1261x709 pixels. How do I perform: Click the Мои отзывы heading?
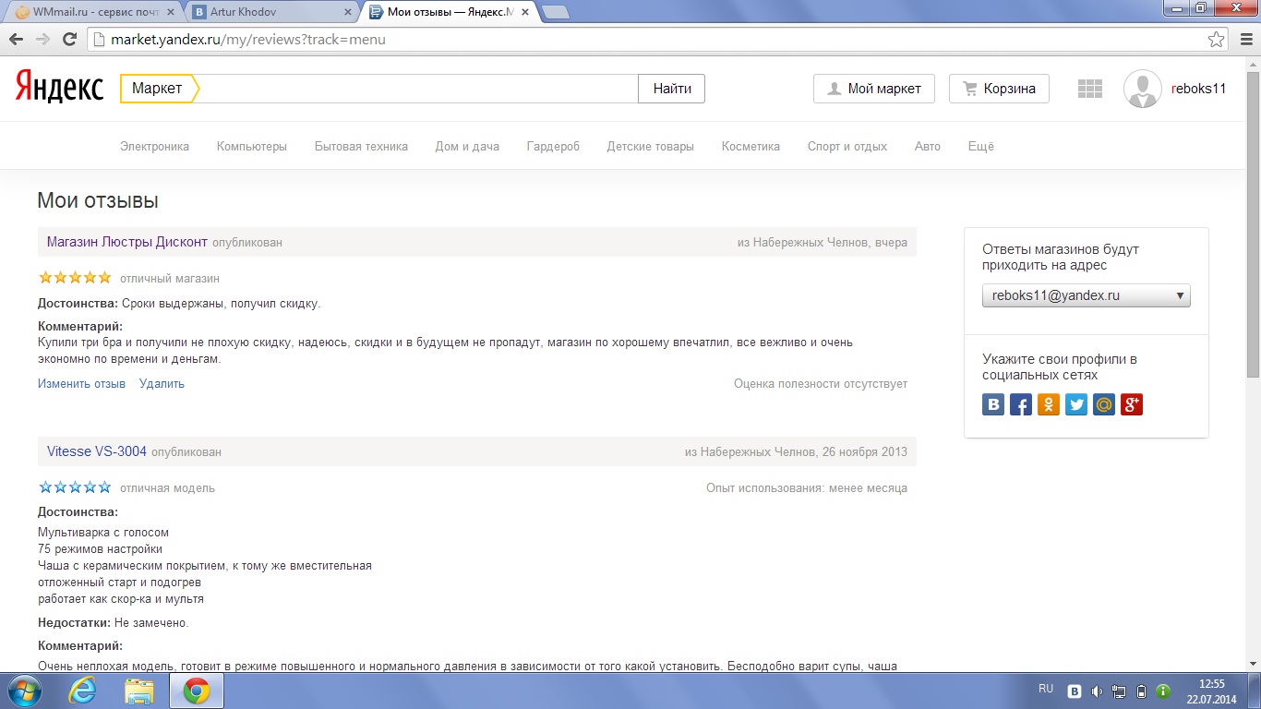tap(98, 200)
